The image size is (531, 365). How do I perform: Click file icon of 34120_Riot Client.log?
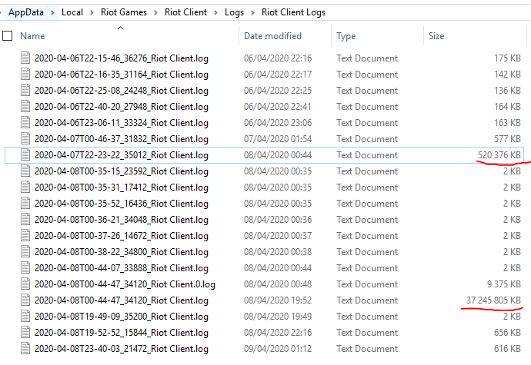click(x=25, y=300)
